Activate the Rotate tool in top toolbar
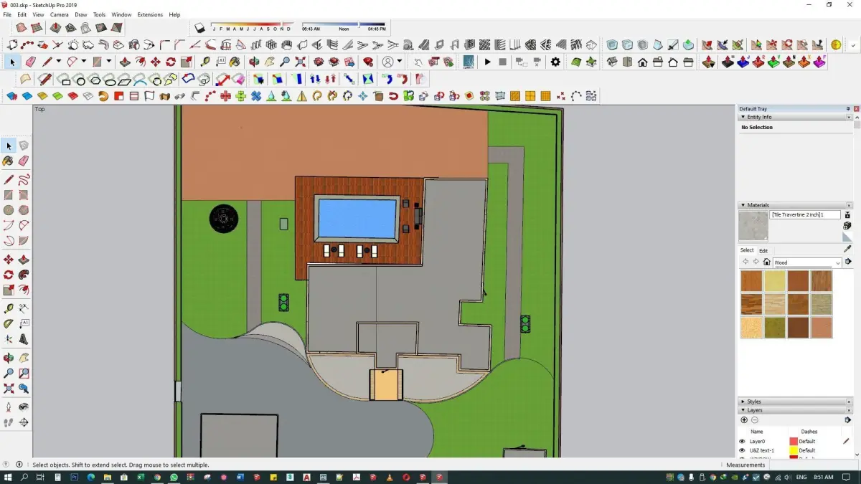861x484 pixels. (x=171, y=62)
